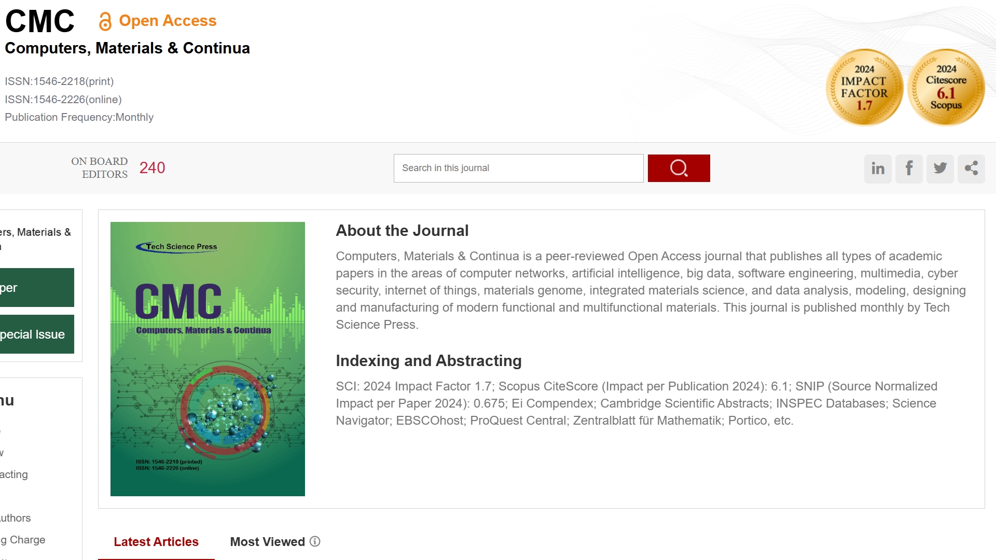Click the 2024 CiteScore 6.1 Scopus badge
This screenshot has height=560, width=996.
[x=946, y=87]
